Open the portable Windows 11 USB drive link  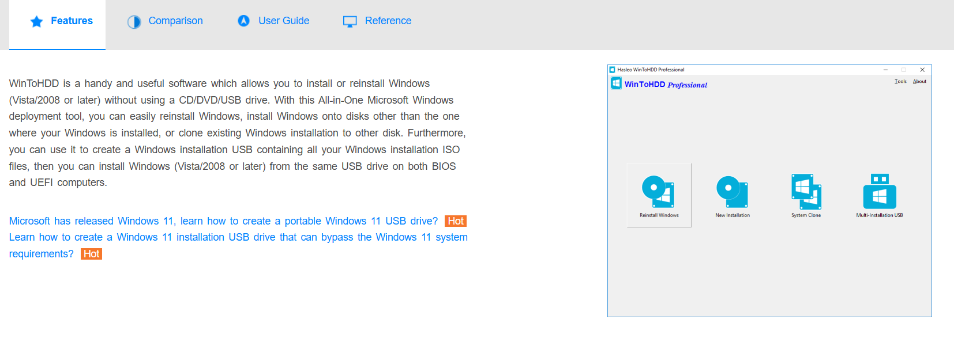point(223,221)
